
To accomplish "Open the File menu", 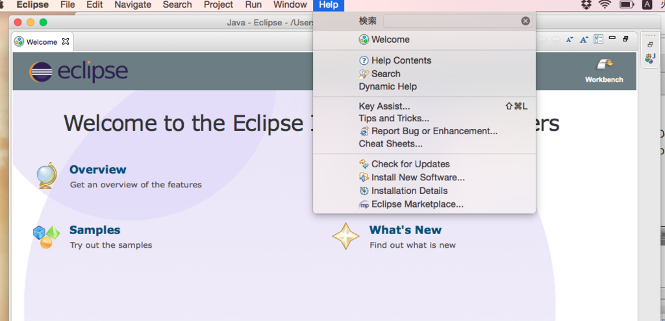I will 68,5.
